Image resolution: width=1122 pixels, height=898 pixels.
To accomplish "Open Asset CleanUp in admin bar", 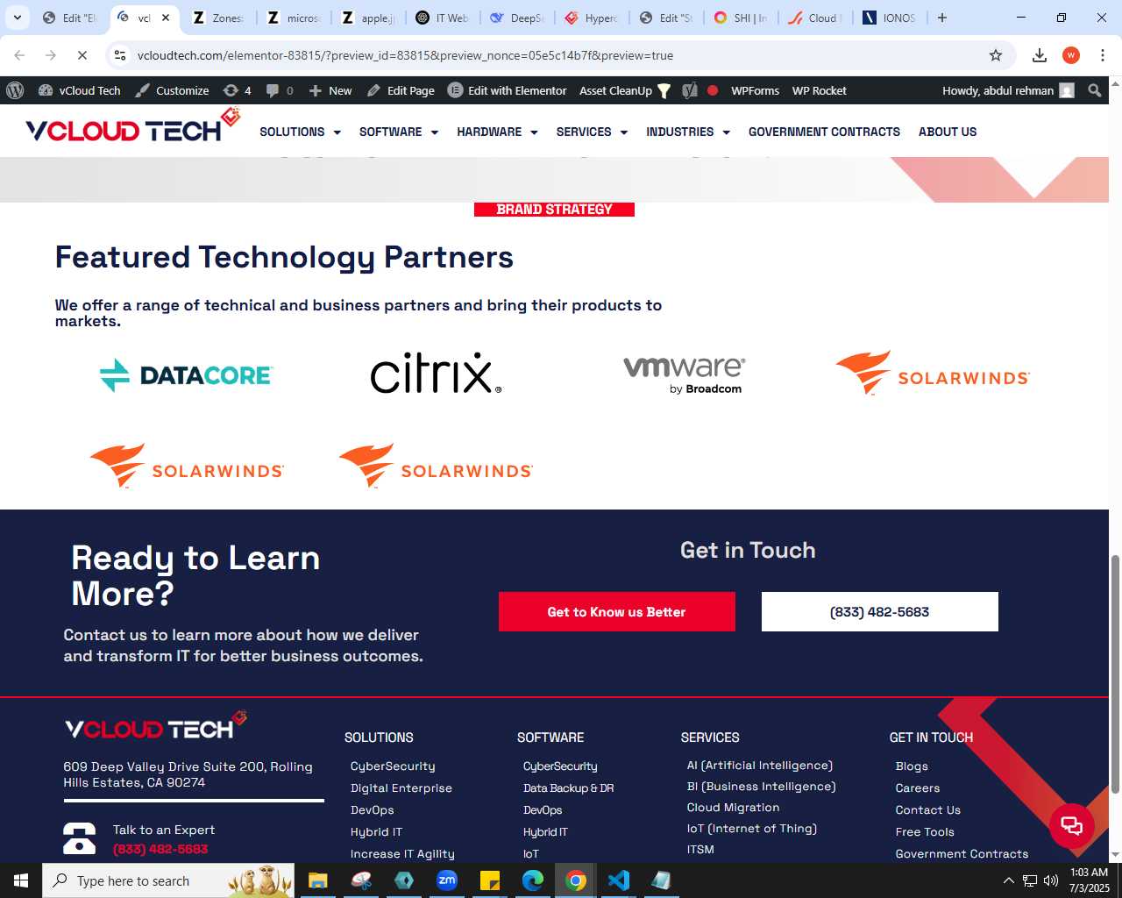I will coord(624,90).
